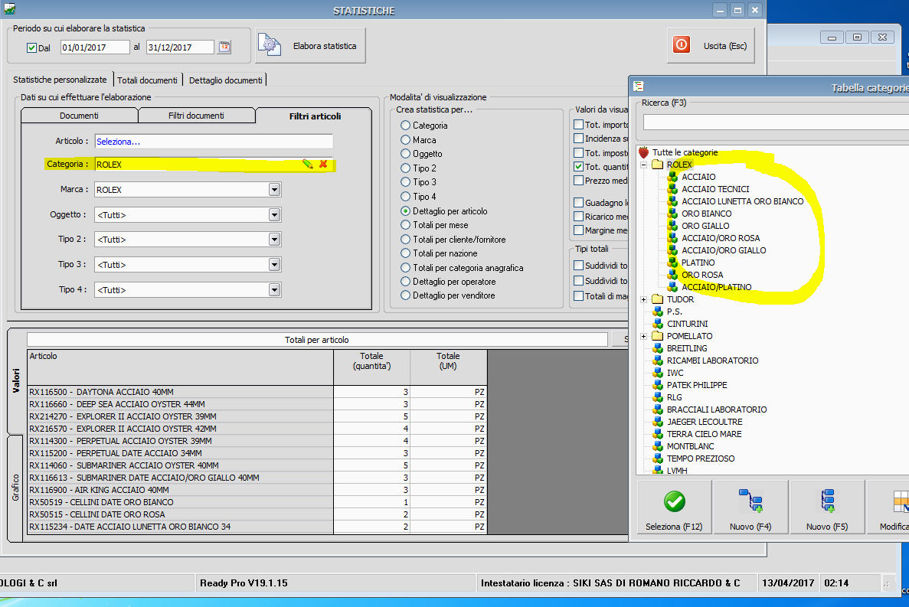Click the Nuovo (F4) button

(750, 507)
